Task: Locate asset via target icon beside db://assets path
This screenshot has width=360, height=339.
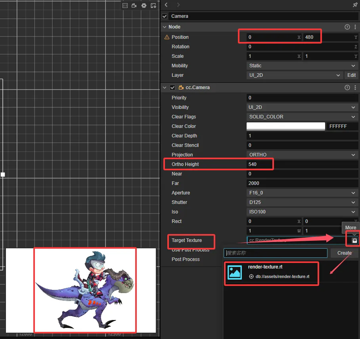Action: [x=251, y=276]
